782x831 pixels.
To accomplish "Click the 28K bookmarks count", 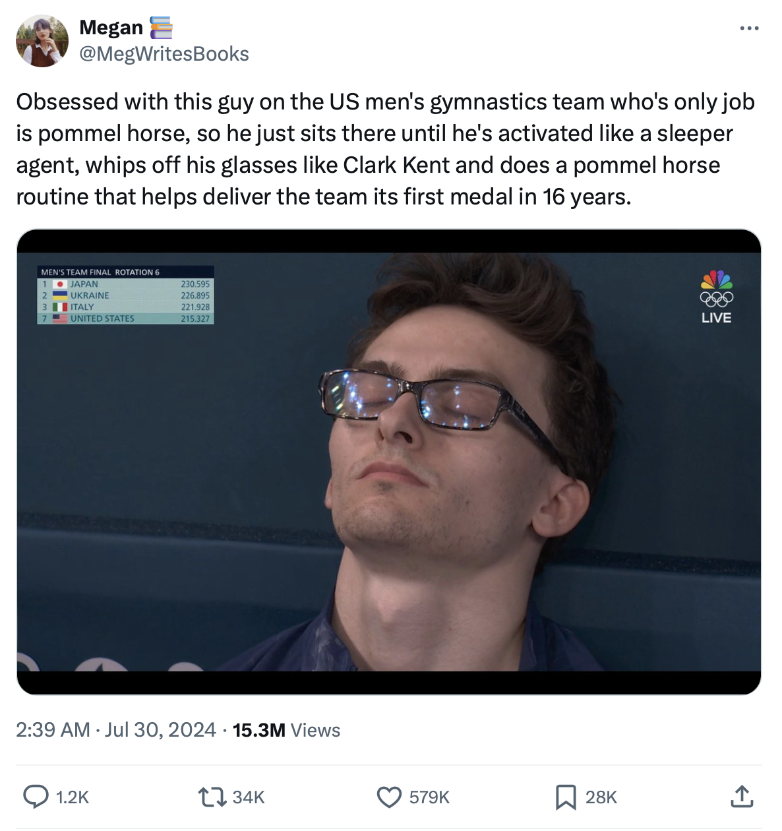I will [601, 797].
